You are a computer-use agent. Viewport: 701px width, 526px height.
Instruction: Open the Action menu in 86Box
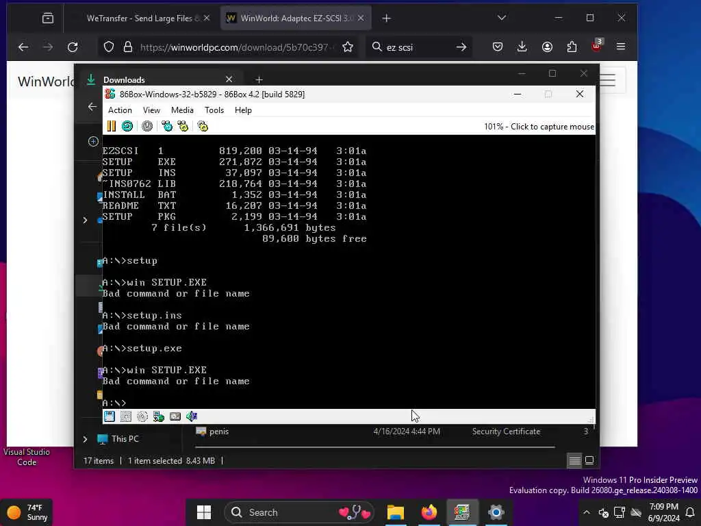tap(120, 110)
